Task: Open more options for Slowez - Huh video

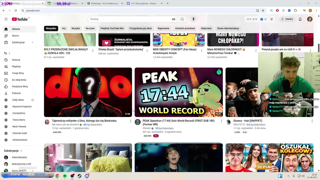Action: [312, 121]
